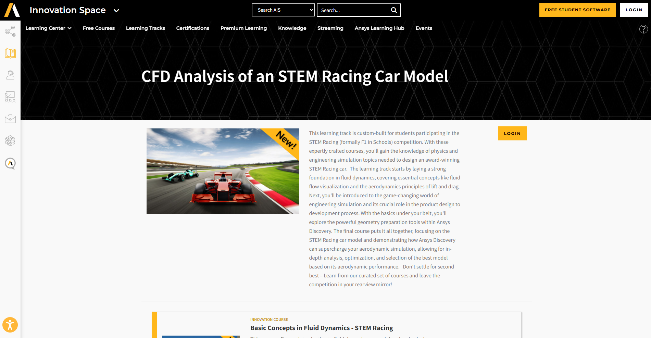Open the Free Courses menu item

tap(99, 28)
